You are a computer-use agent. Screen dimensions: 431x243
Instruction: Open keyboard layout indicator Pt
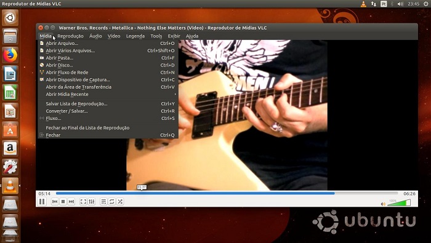pos(384,4)
